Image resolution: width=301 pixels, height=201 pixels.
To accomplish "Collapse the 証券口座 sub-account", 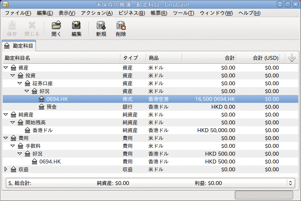I will (20, 83).
